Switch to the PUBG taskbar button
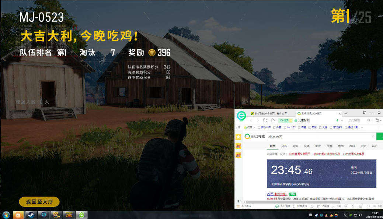 (69, 215)
